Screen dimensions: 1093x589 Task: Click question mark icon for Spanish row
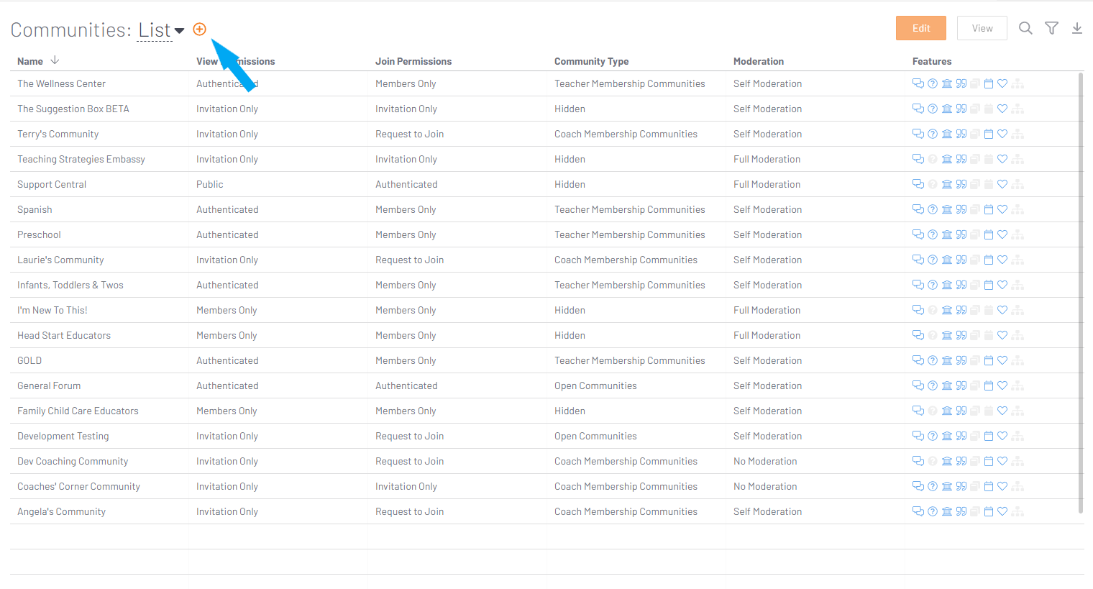tap(933, 209)
